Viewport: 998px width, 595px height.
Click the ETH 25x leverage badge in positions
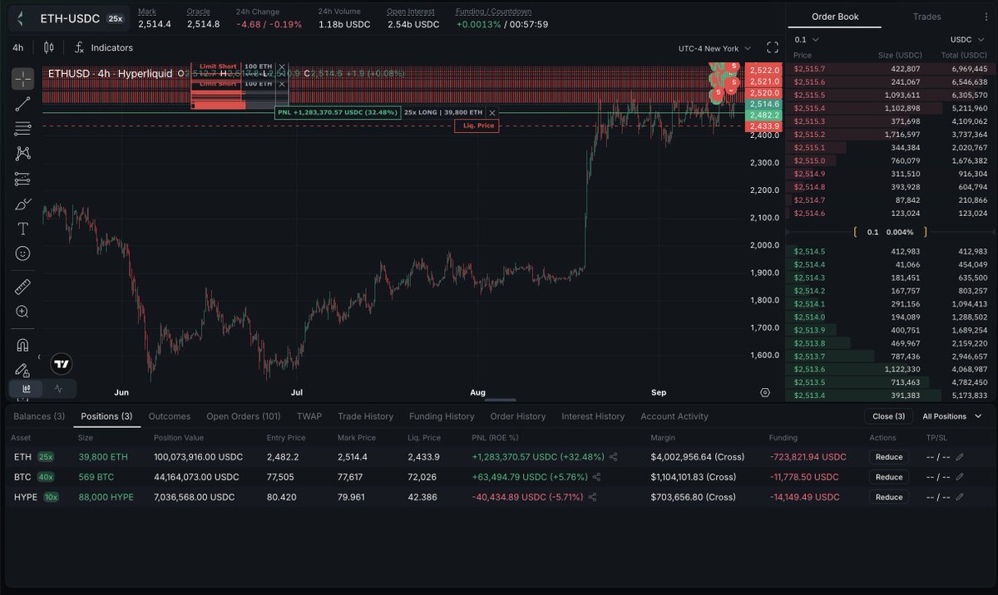(45, 456)
